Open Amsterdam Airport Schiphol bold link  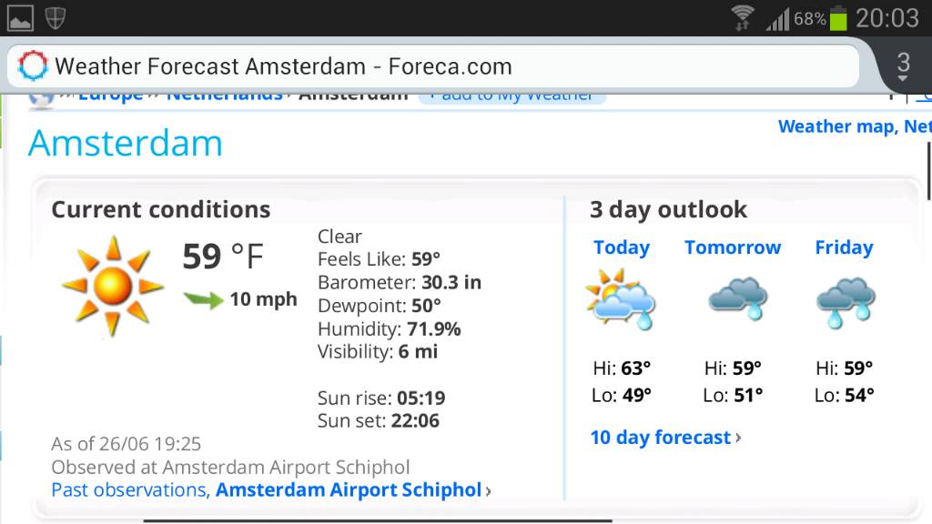tap(349, 490)
